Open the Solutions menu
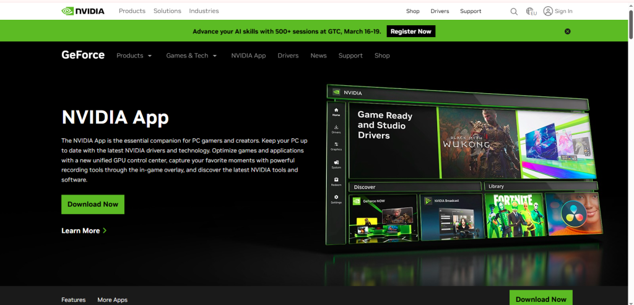This screenshot has width=634, height=305. (167, 11)
